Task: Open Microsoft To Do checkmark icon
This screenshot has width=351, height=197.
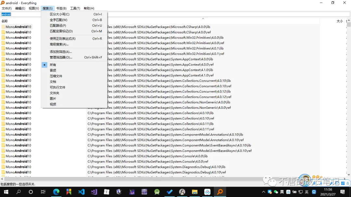Action: (169, 192)
